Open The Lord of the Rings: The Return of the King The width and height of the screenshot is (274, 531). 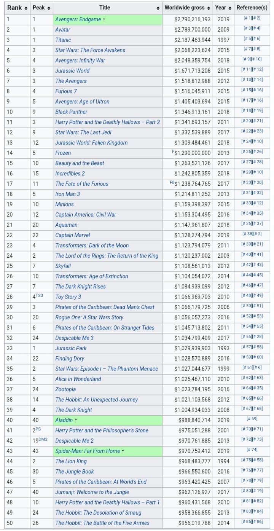click(107, 256)
